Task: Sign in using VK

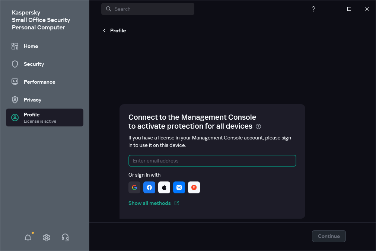Action: click(x=179, y=187)
